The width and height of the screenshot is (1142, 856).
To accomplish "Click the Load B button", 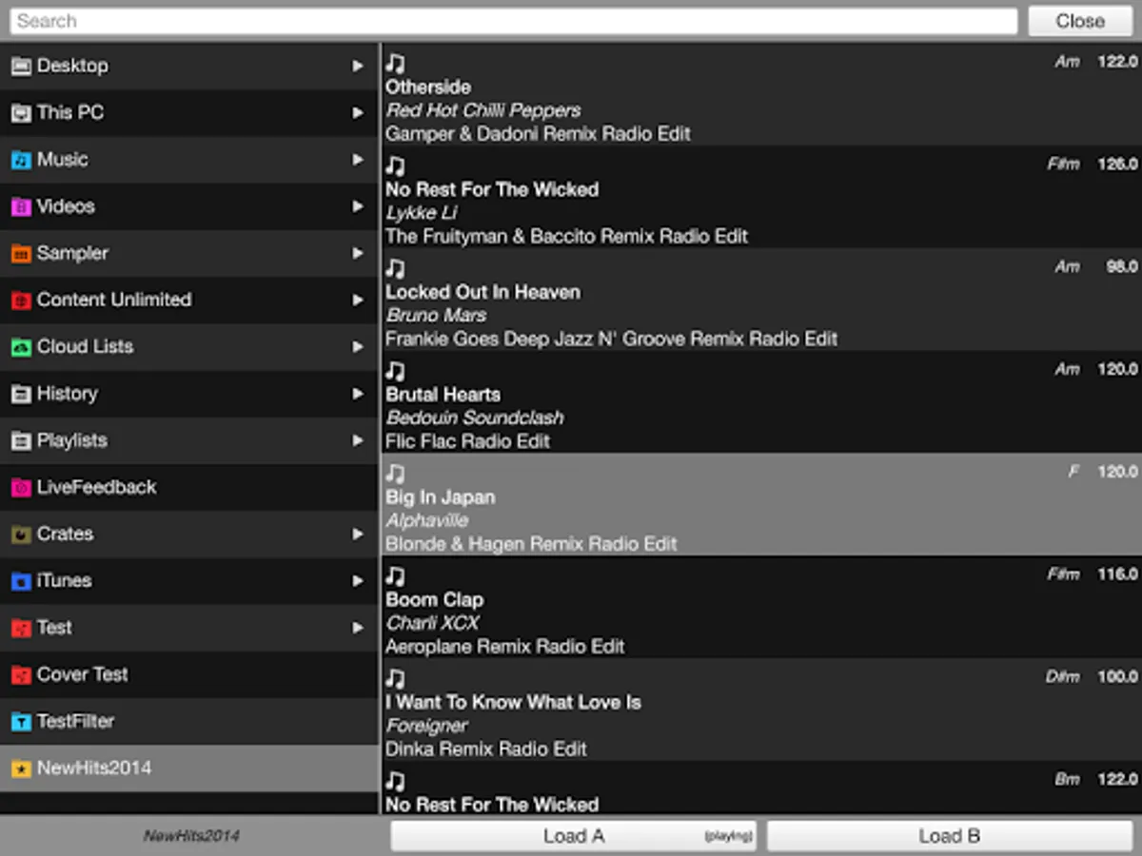I will (x=950, y=836).
